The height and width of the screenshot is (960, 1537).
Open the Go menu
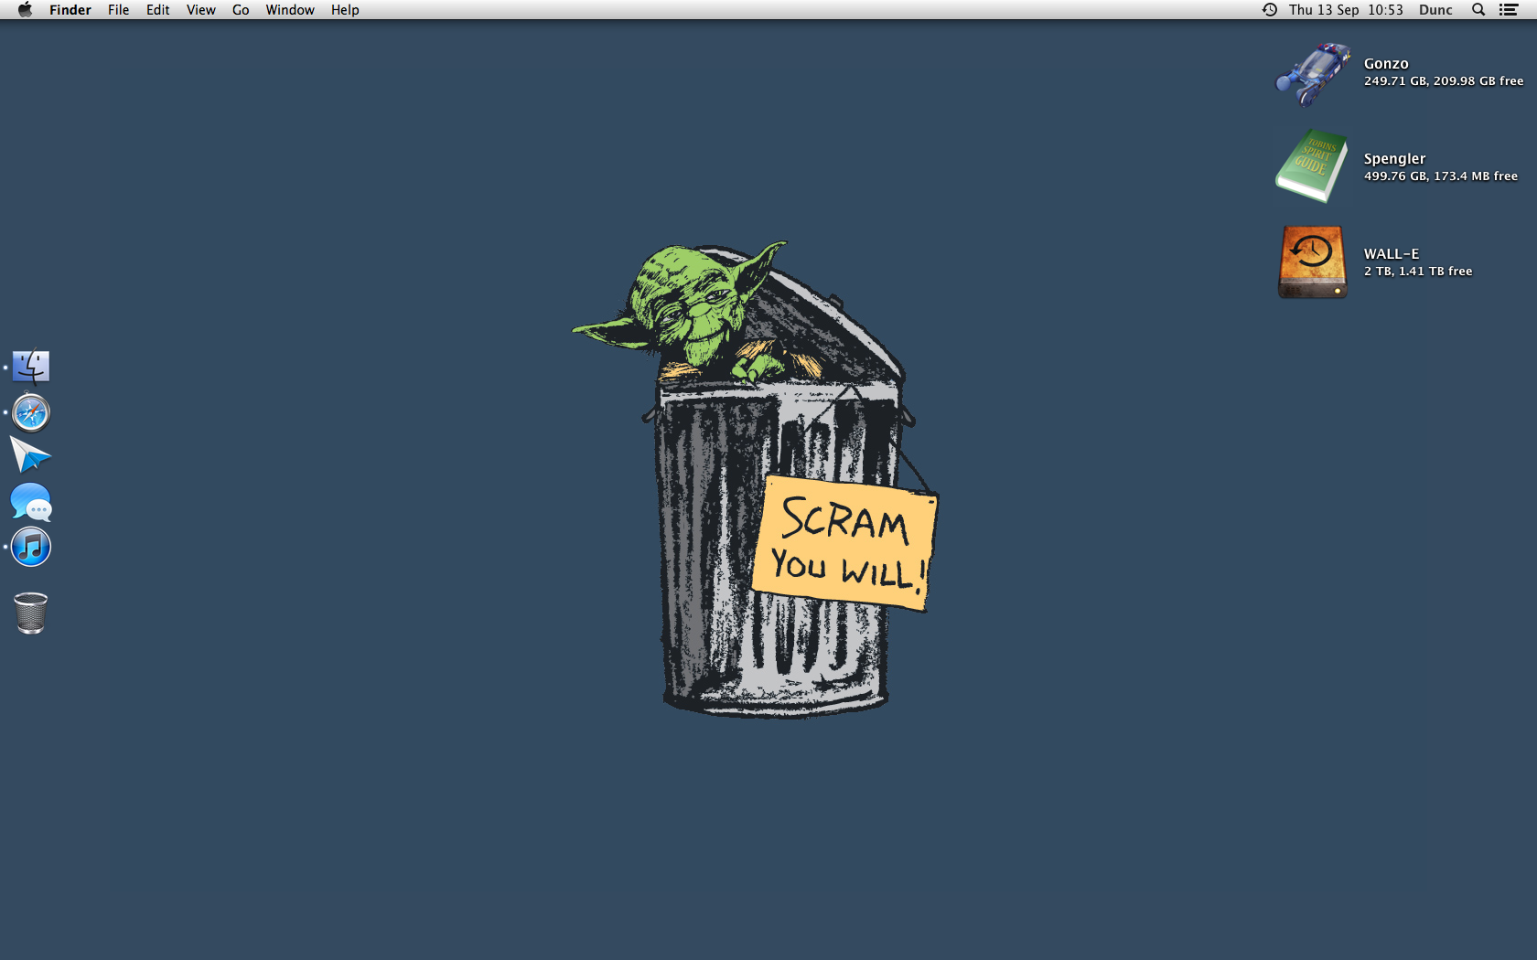(x=241, y=10)
